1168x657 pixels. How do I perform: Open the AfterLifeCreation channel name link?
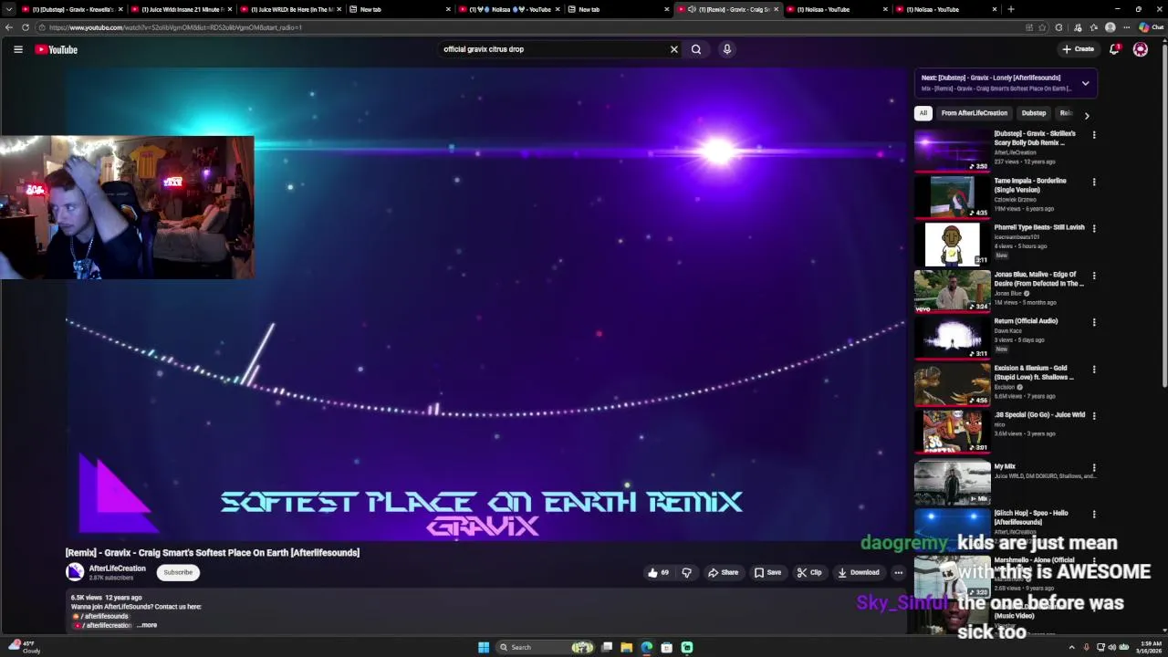click(x=117, y=568)
